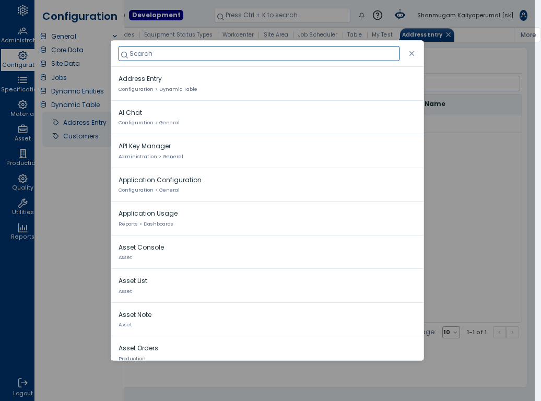Open Address Entry in the sidebar tree
This screenshot has width=541, height=401.
[85, 122]
